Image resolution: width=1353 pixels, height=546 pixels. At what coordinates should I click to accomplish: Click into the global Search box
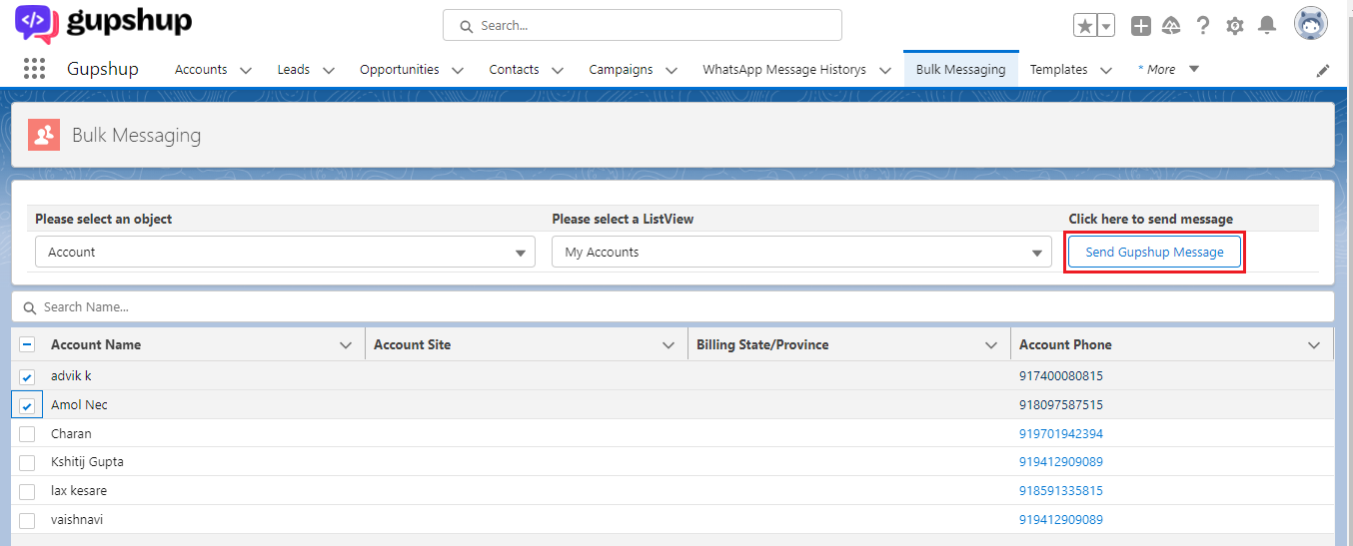pos(643,25)
